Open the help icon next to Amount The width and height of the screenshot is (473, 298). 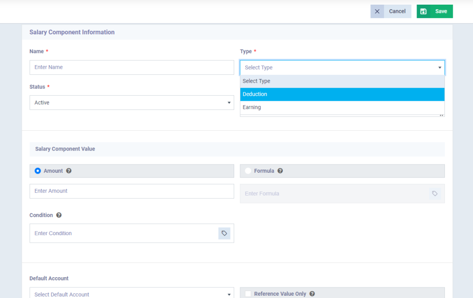pos(68,170)
